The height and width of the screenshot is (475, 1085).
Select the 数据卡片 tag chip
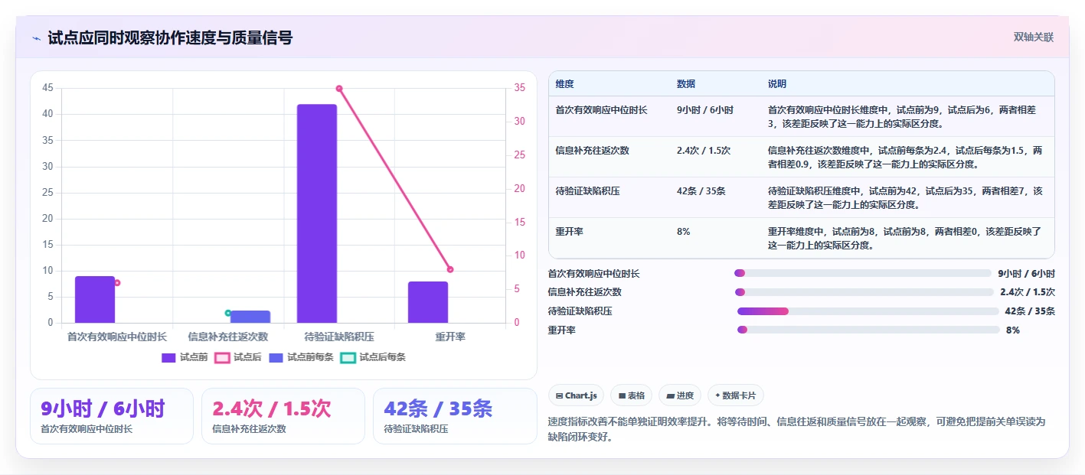[735, 395]
